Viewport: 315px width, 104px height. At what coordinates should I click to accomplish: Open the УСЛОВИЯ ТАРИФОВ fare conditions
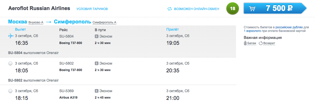point(92,9)
